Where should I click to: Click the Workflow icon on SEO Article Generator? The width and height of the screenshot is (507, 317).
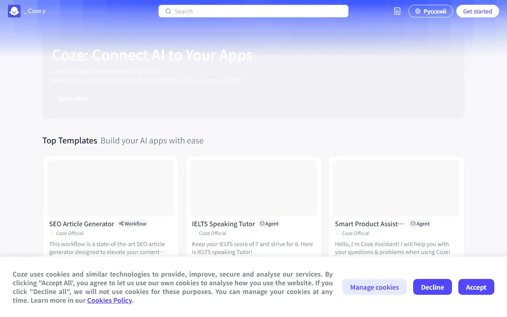pos(121,223)
